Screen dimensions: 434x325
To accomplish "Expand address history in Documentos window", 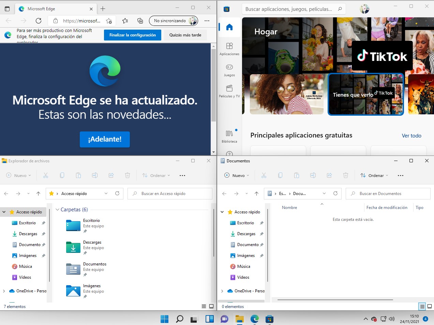I will pyautogui.click(x=324, y=193).
